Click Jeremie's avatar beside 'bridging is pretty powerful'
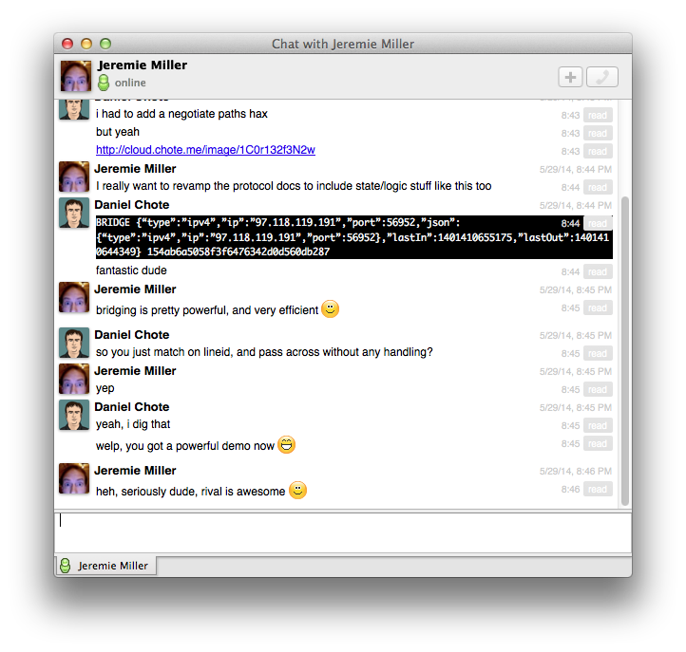The height and width of the screenshot is (652, 686). point(74,297)
